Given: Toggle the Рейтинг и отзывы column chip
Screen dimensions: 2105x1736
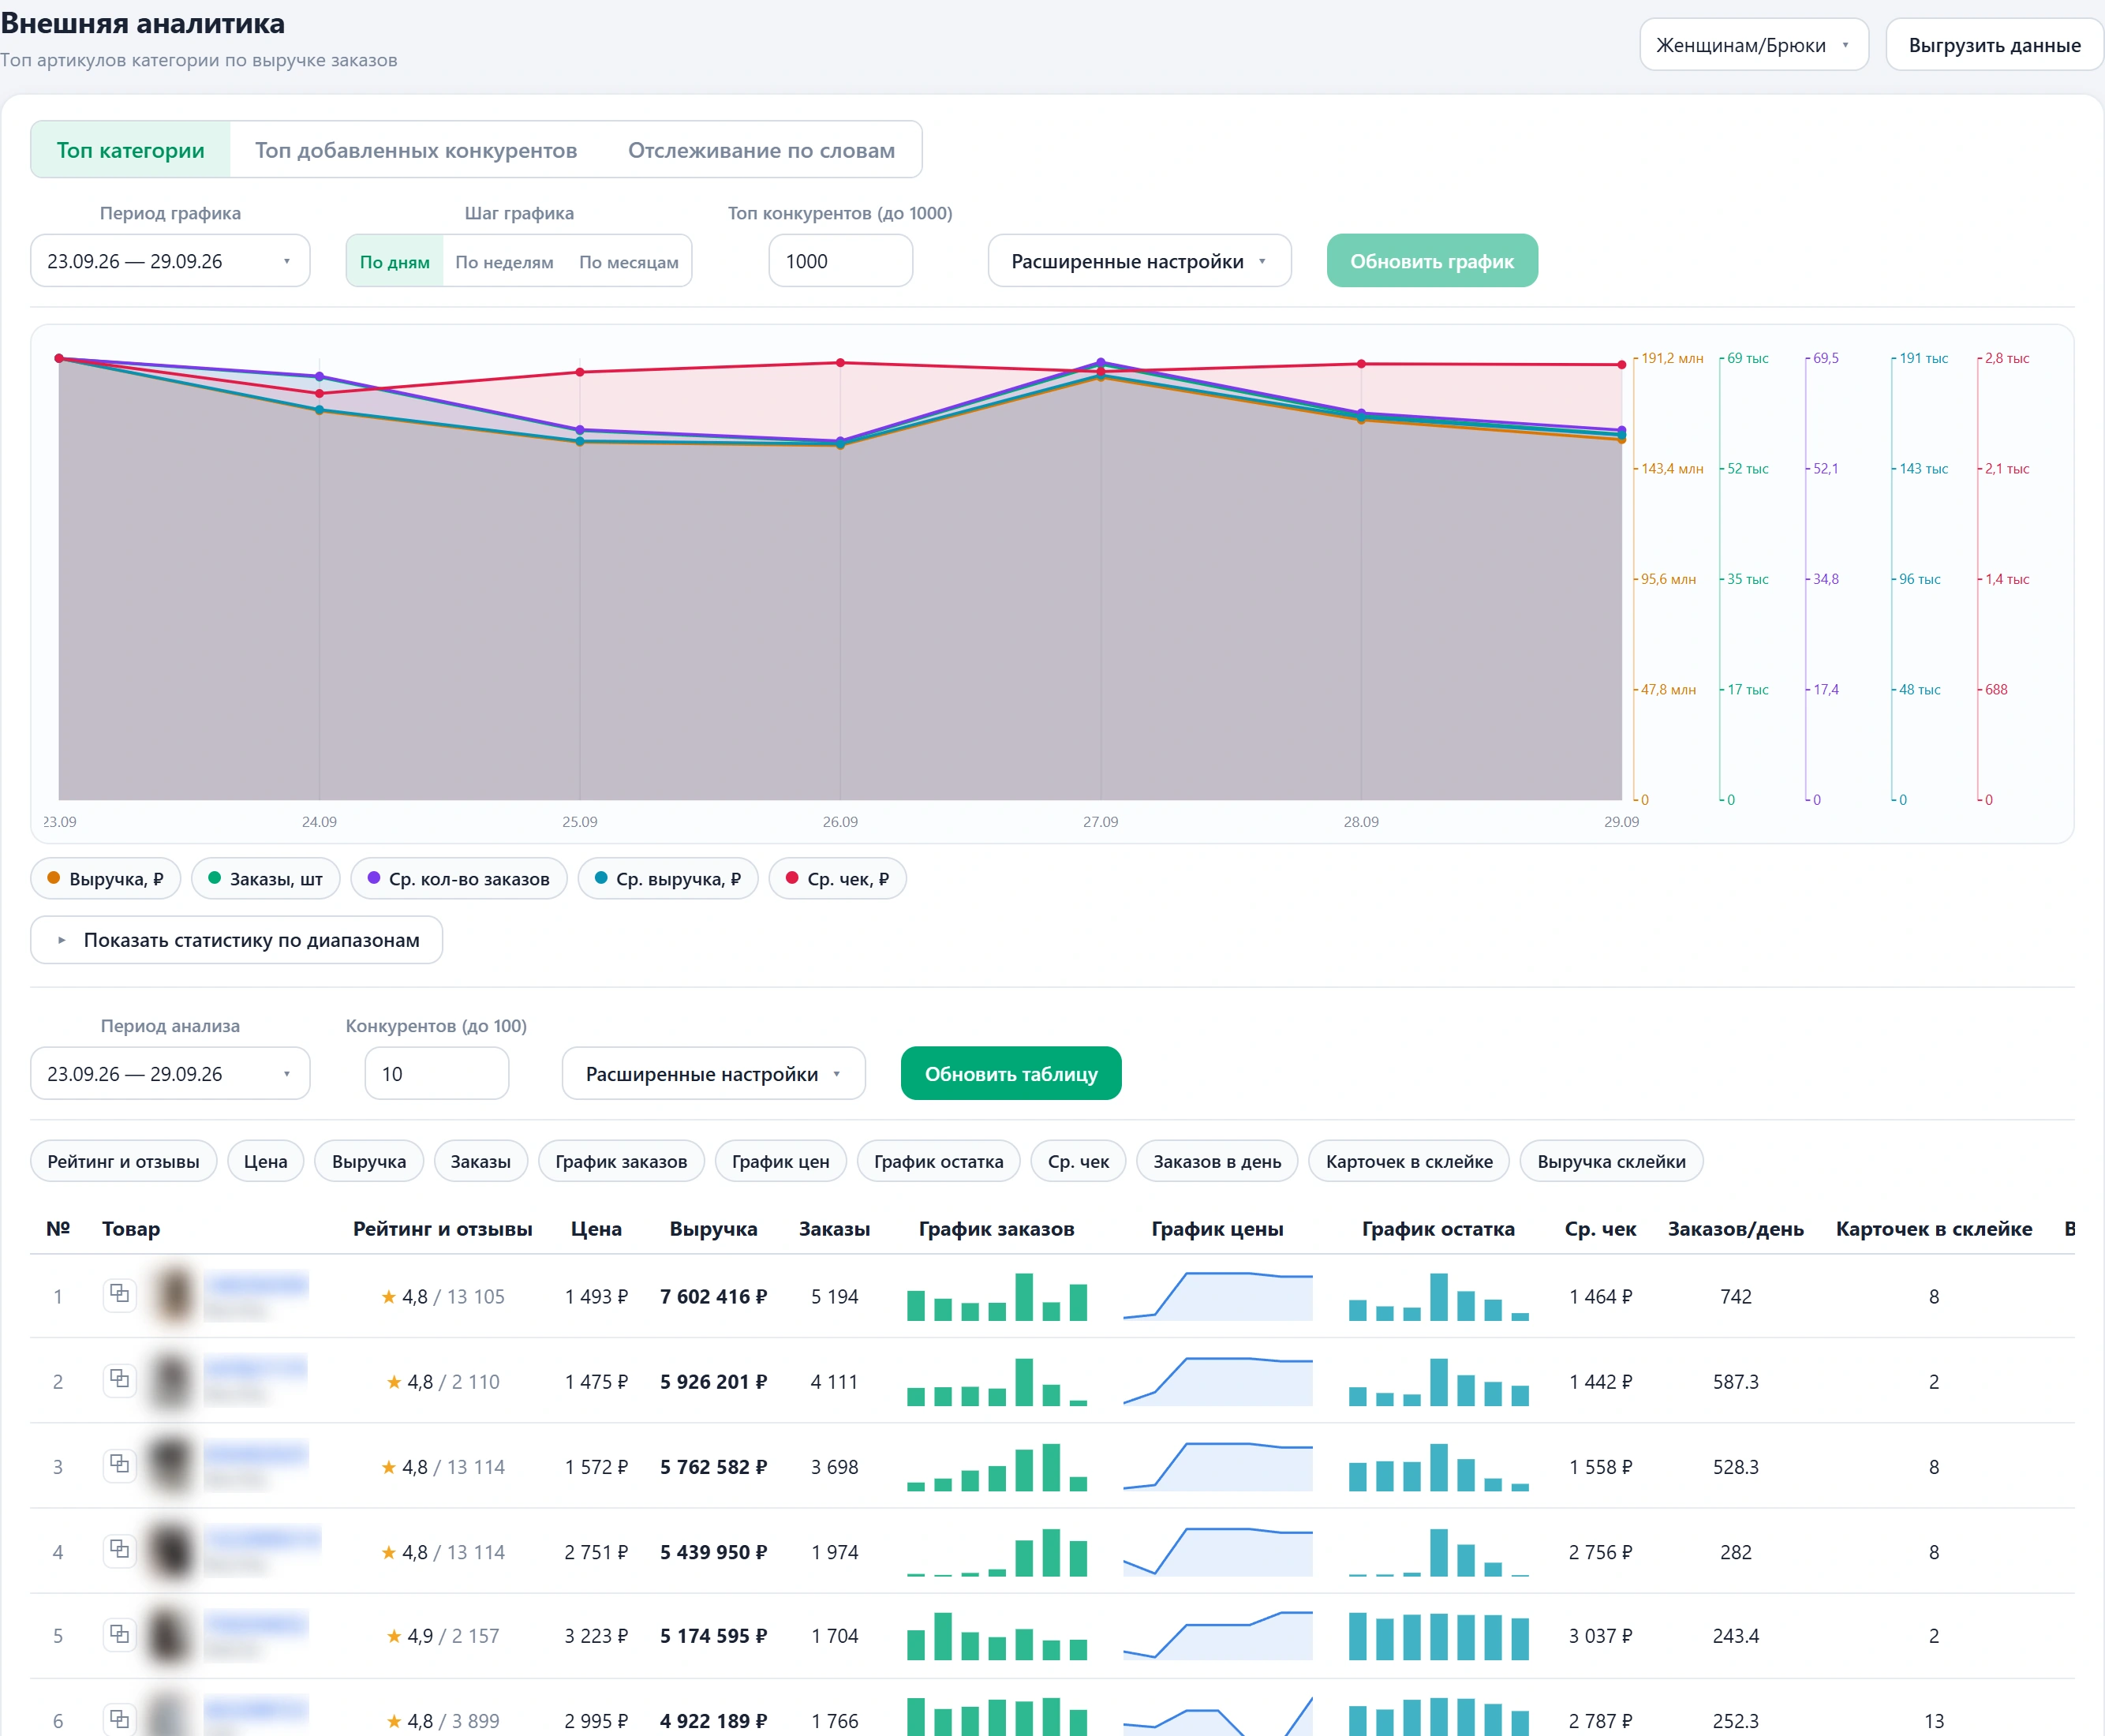Looking at the screenshot, I should click(x=123, y=1161).
